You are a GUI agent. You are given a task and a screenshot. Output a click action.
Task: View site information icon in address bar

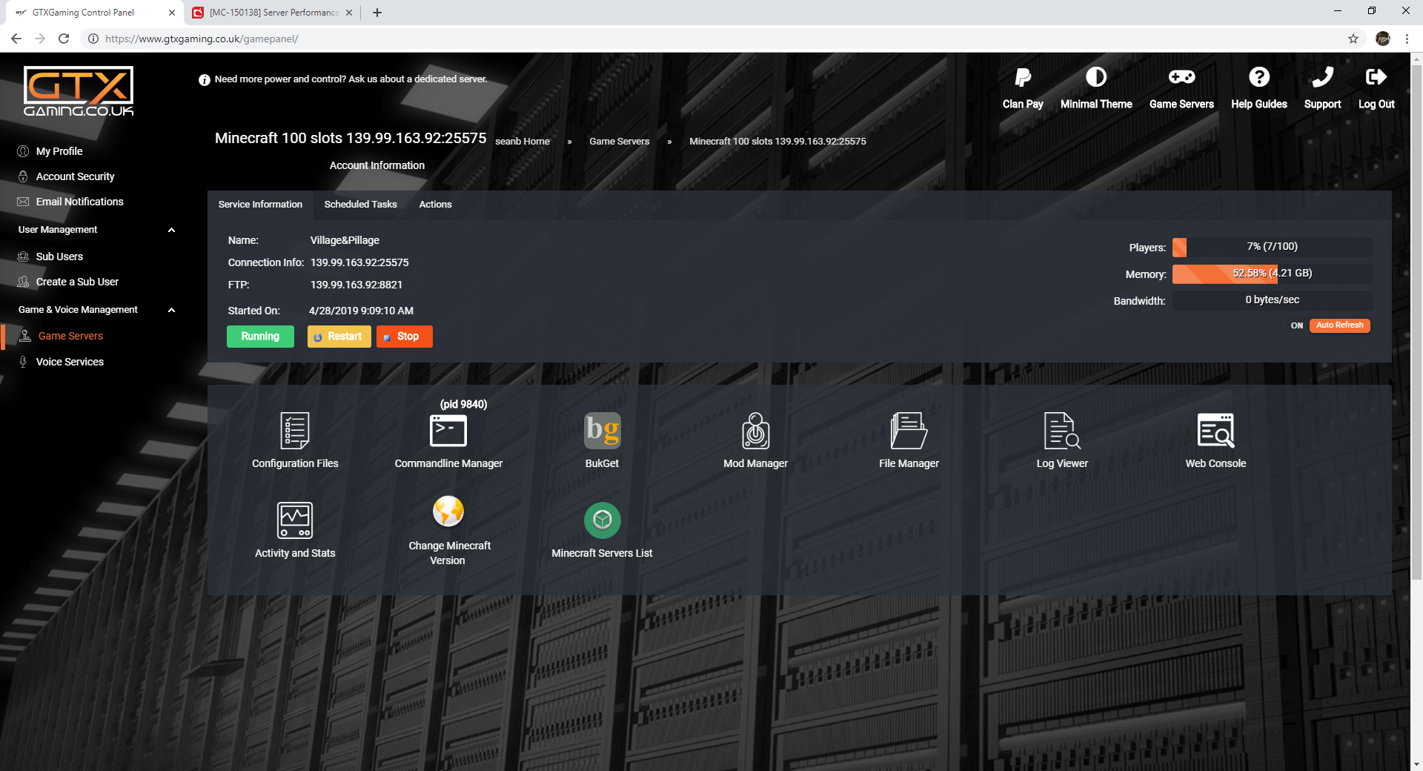93,39
